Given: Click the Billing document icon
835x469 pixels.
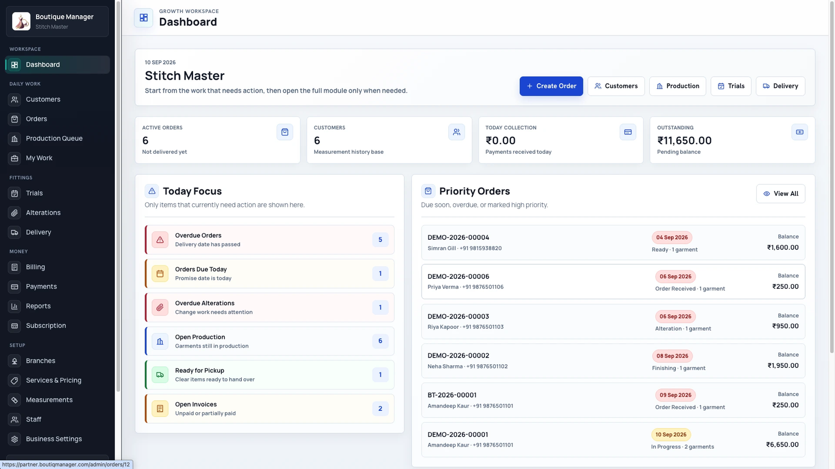Looking at the screenshot, I should click(x=15, y=267).
